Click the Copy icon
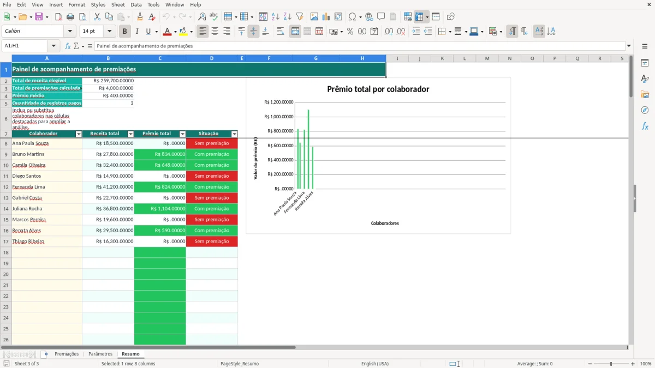Image resolution: width=655 pixels, height=368 pixels. coord(109,17)
